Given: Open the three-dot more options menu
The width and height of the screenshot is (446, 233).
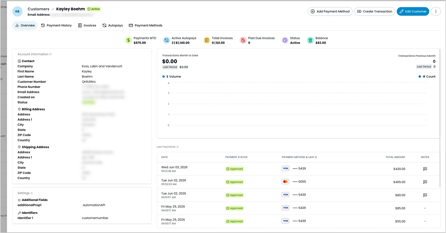Looking at the screenshot, I should (x=436, y=11).
